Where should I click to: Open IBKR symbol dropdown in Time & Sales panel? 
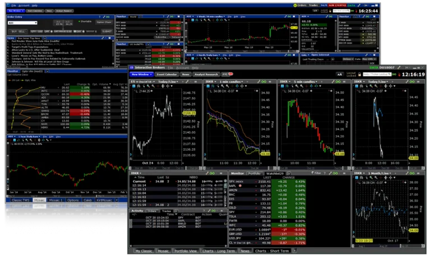click(x=136, y=173)
